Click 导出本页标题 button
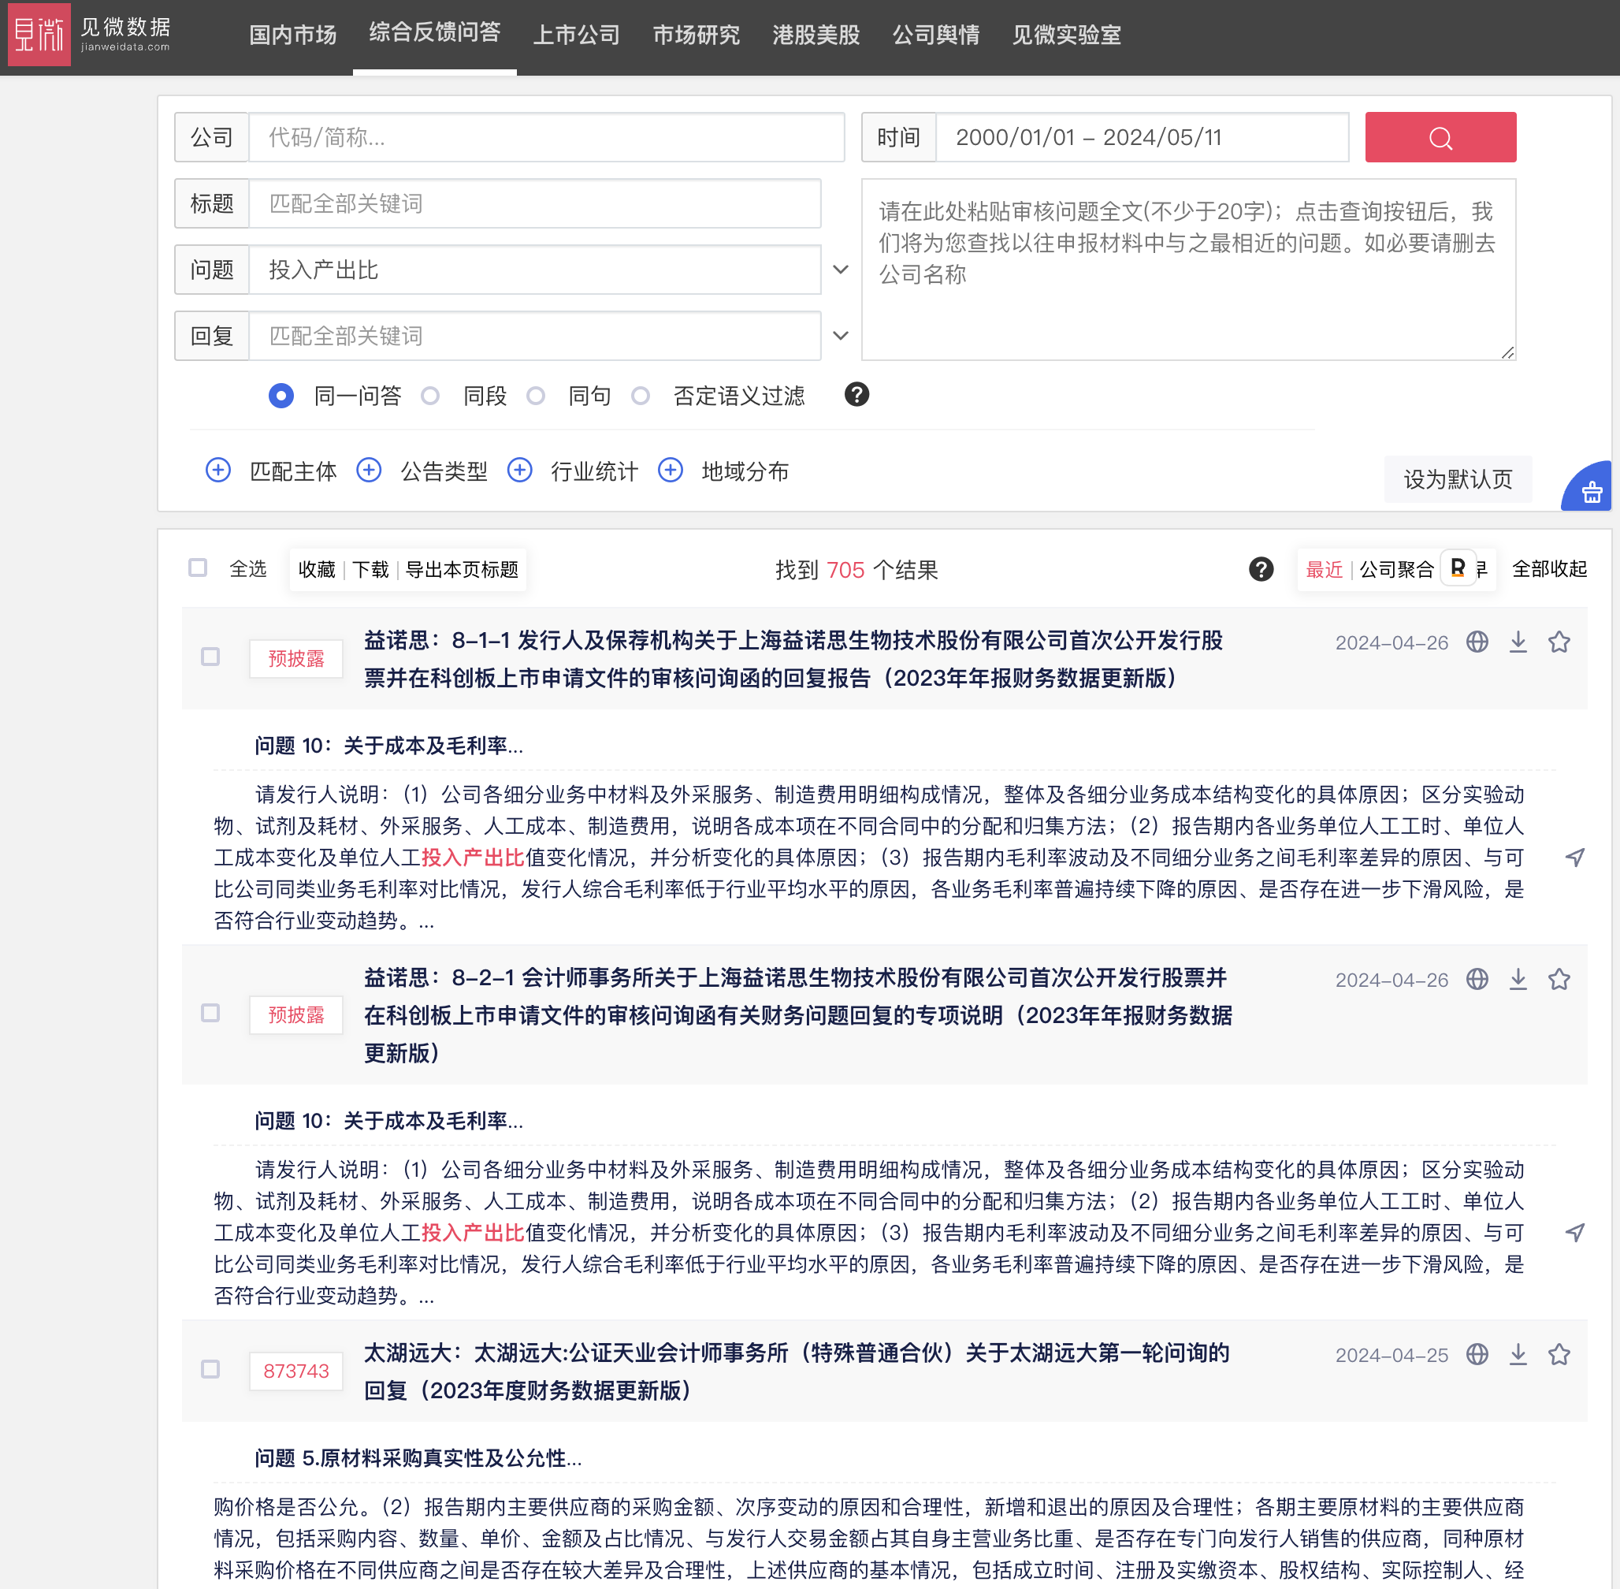The image size is (1620, 1589). pos(461,569)
